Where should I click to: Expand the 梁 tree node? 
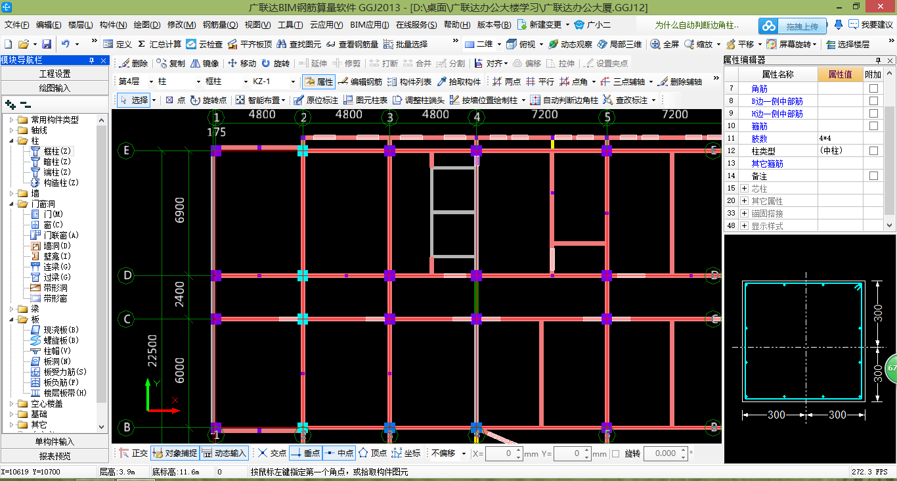[11, 309]
